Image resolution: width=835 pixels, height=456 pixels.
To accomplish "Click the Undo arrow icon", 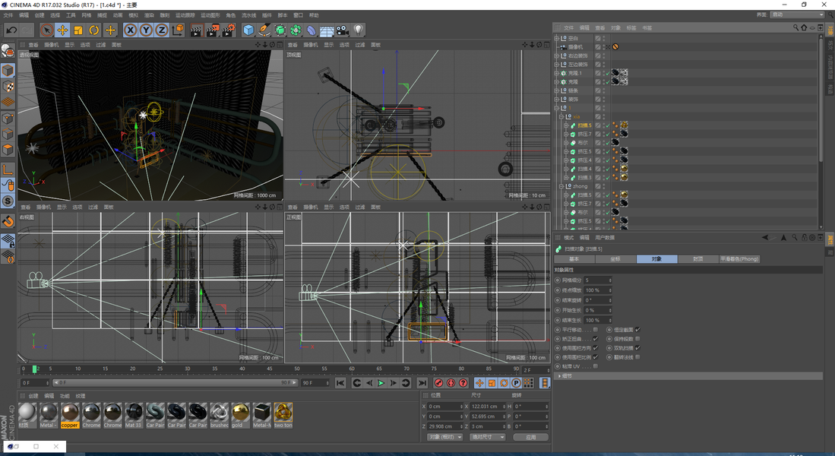I will (11, 30).
